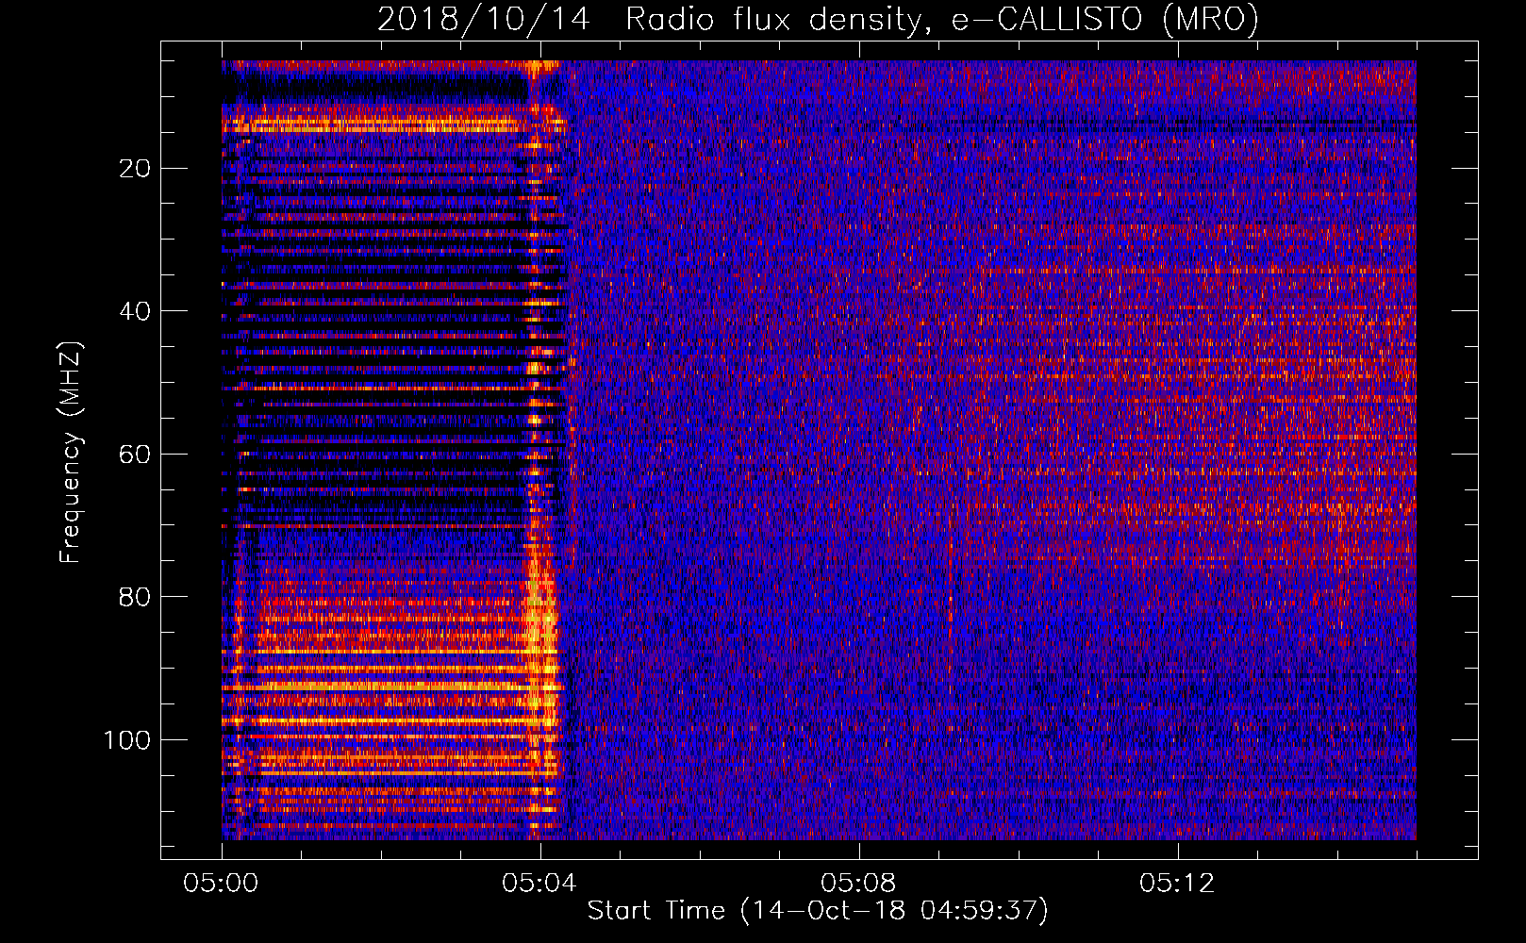Click the plot title '2018/10/14 Radio flux density'
This screenshot has width=1526, height=943.
click(818, 19)
